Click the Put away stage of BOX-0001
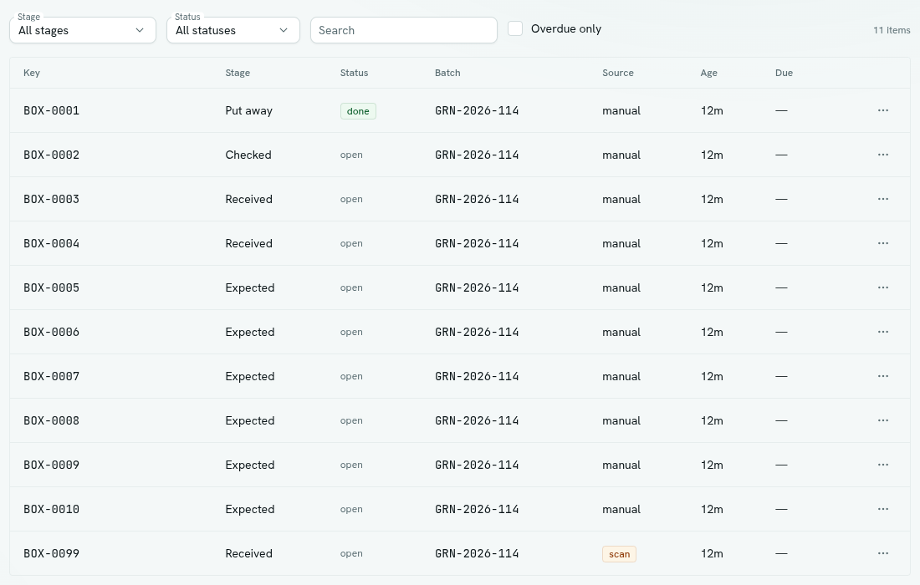Image resolution: width=920 pixels, height=585 pixels. pyautogui.click(x=248, y=111)
